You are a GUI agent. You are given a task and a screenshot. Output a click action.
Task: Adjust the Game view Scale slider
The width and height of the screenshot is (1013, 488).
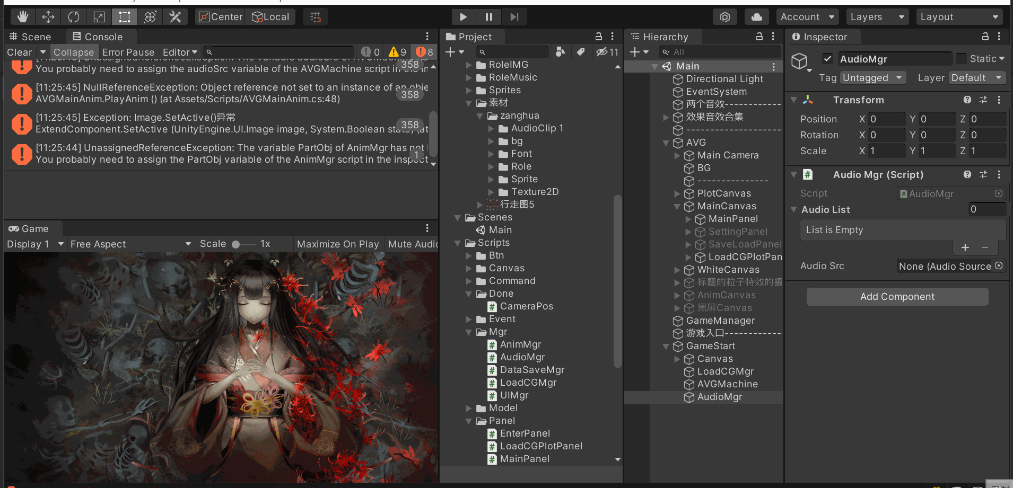pos(243,244)
